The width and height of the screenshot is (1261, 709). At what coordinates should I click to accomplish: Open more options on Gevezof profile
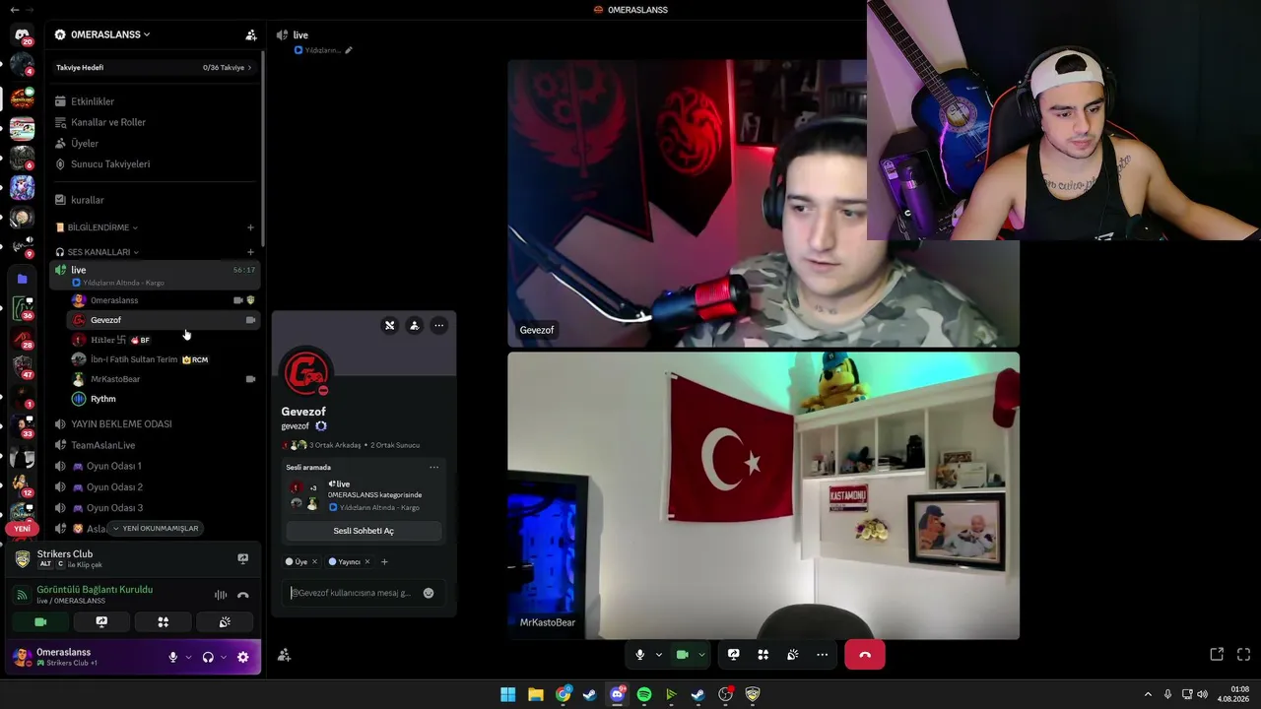[x=439, y=325]
